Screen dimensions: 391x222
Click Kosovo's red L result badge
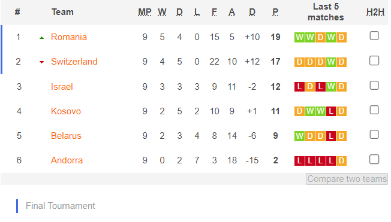point(331,111)
